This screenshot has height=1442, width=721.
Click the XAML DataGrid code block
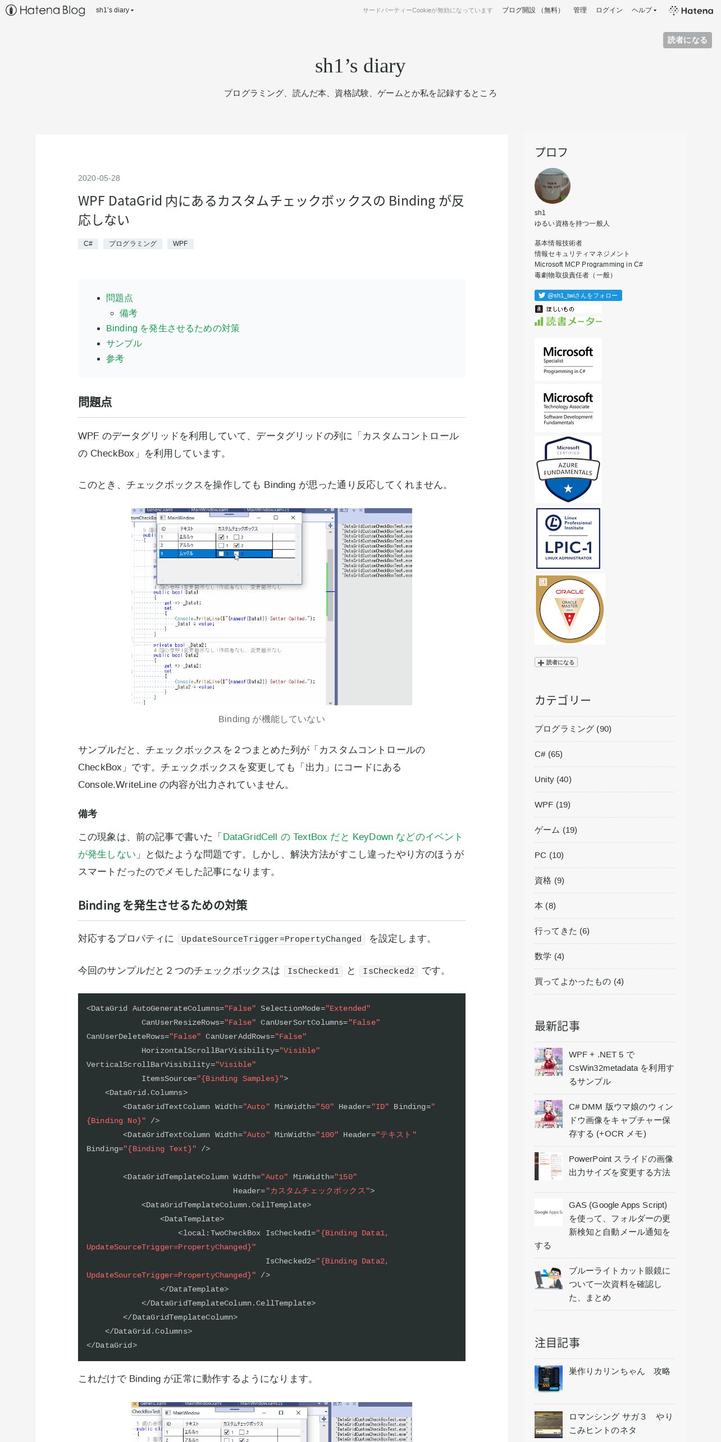(272, 1177)
